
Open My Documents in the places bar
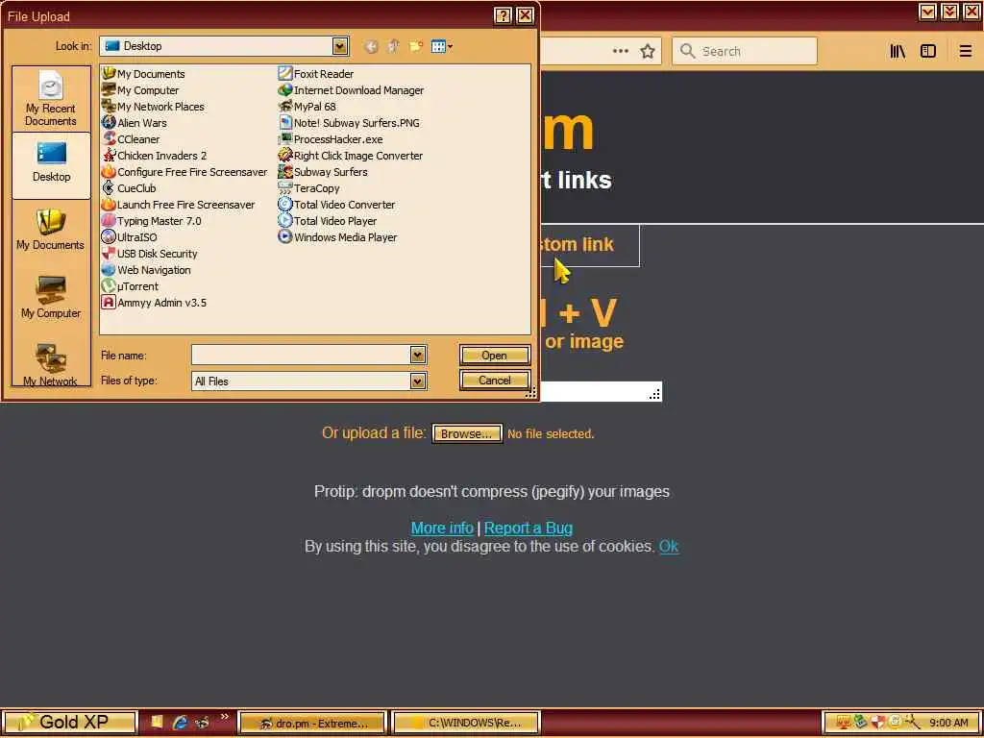[51, 232]
